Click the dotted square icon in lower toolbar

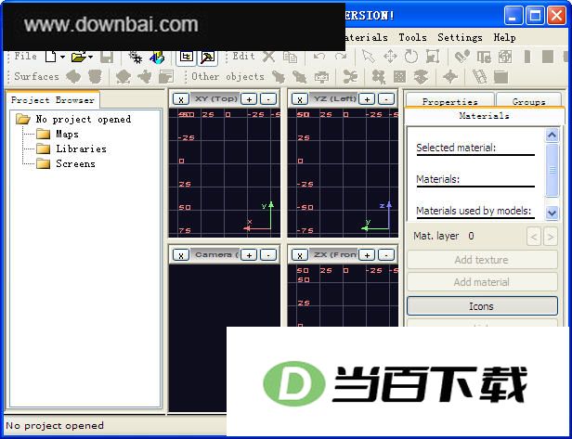[400, 76]
